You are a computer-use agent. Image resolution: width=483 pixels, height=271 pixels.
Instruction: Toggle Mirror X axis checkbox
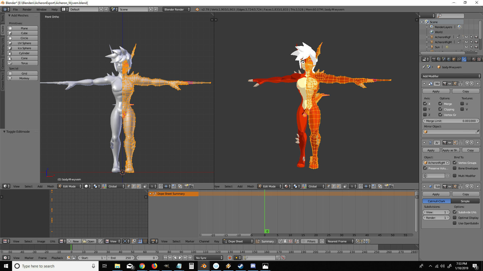pos(425,104)
